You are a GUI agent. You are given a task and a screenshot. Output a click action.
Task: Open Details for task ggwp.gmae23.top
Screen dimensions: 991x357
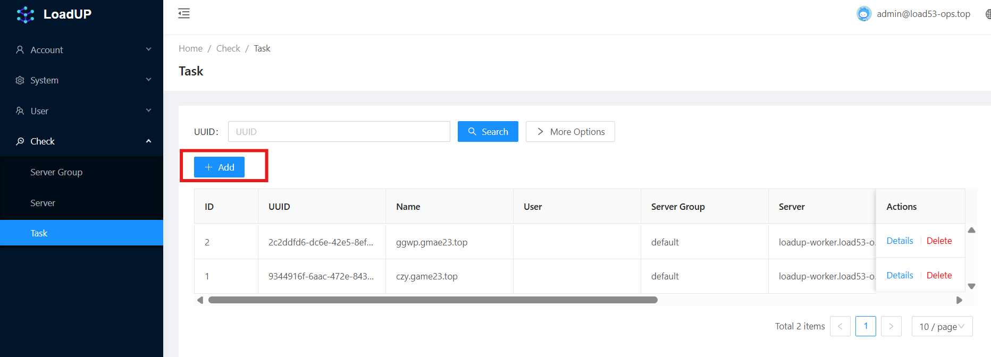coord(900,241)
